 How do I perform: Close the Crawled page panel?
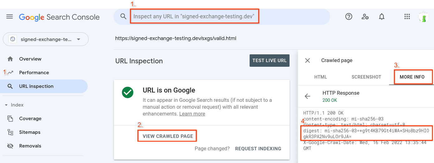tap(308, 61)
